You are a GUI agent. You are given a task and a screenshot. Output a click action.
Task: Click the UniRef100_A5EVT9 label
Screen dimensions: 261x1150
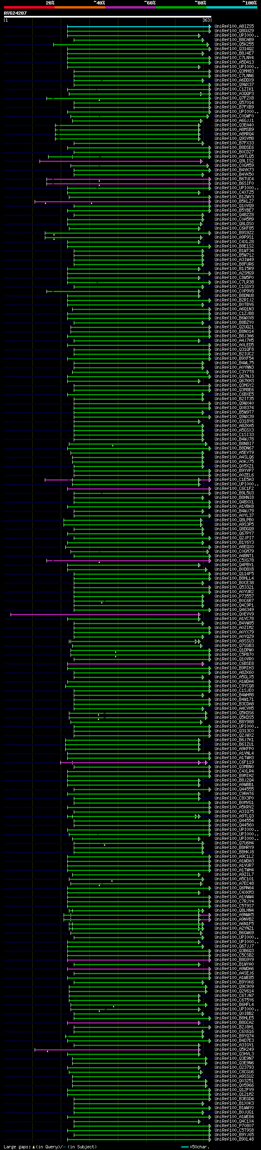pyautogui.click(x=234, y=453)
